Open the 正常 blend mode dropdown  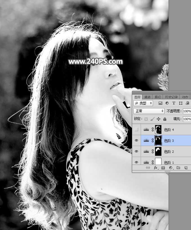(149, 111)
